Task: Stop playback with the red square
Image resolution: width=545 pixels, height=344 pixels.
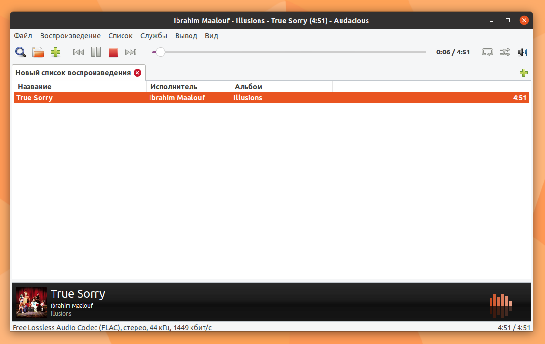Action: (x=113, y=52)
